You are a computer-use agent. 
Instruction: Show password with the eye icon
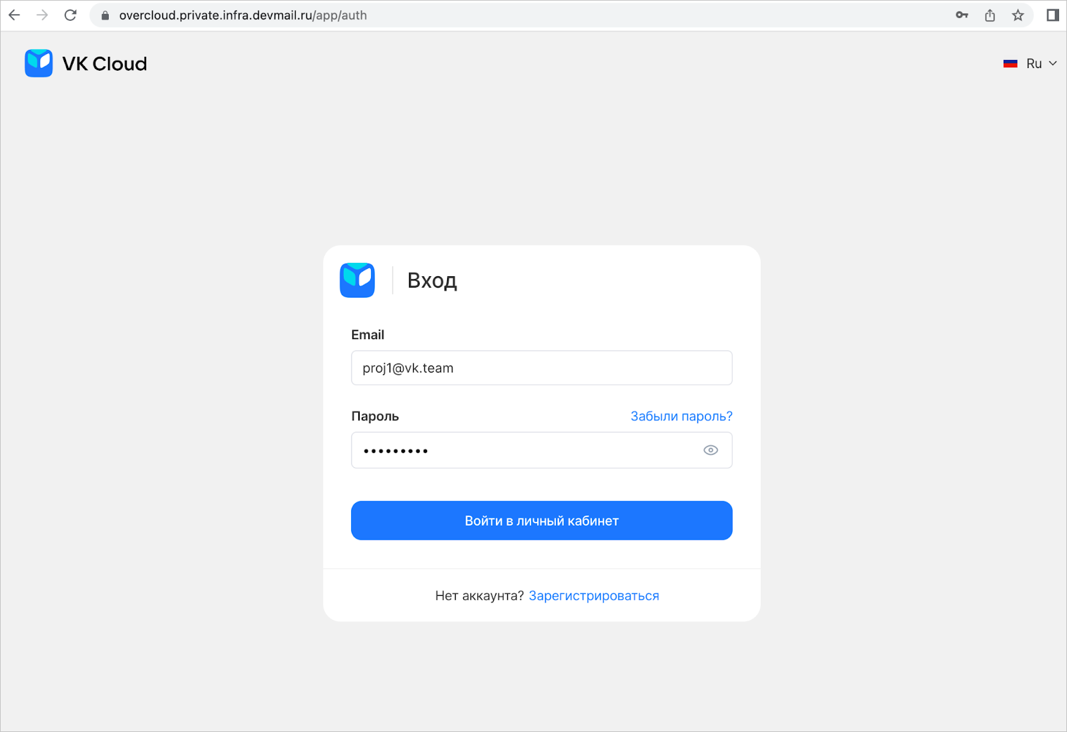pos(711,450)
